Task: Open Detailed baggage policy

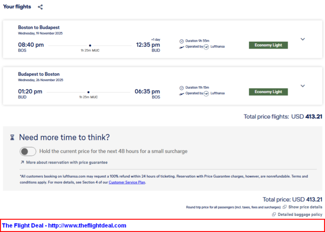Action: tap(300, 215)
